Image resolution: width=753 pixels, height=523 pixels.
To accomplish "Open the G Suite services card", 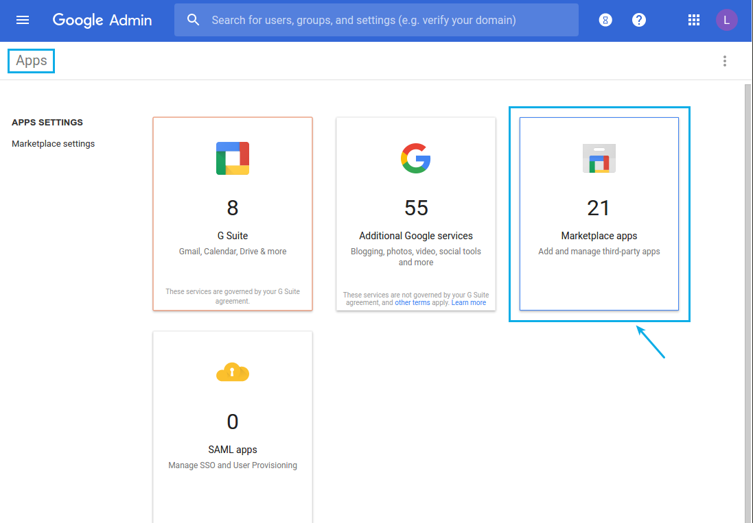I will 232,213.
